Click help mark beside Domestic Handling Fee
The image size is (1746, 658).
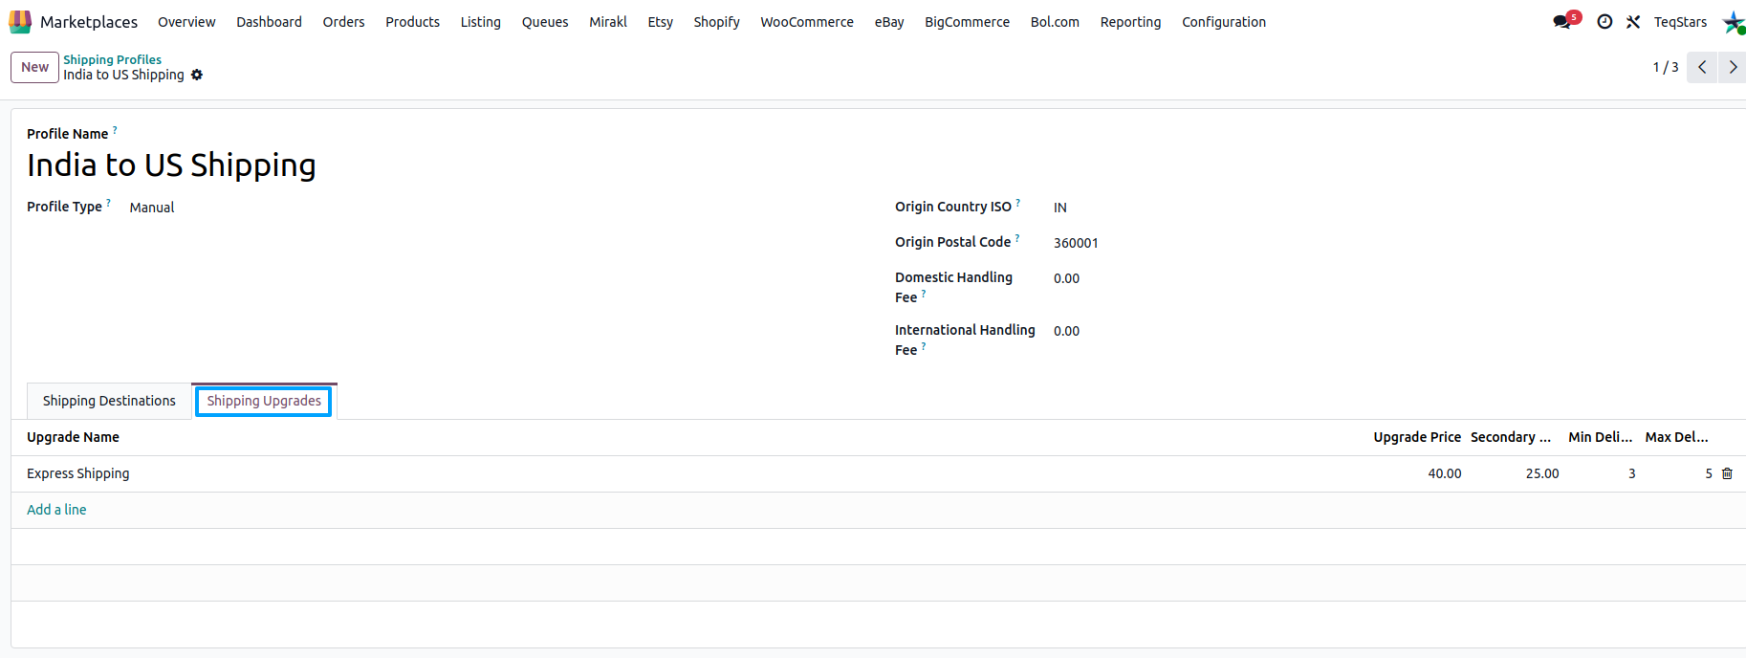coord(924,294)
